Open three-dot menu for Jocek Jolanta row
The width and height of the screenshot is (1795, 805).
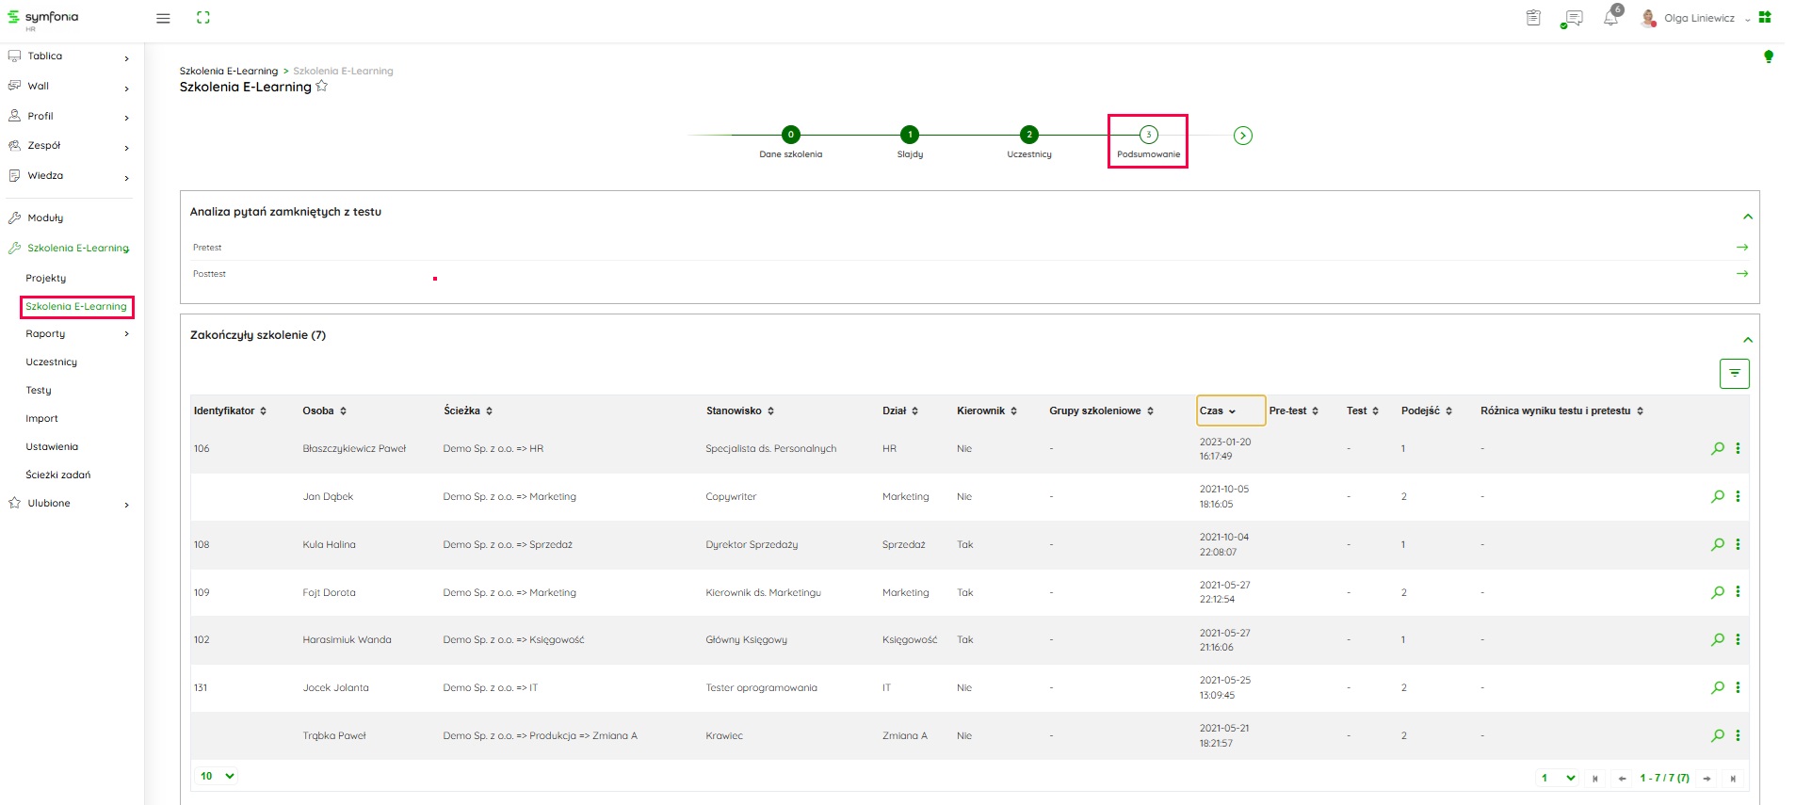1738,687
